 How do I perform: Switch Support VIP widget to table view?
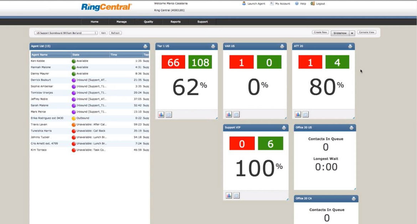236,196
